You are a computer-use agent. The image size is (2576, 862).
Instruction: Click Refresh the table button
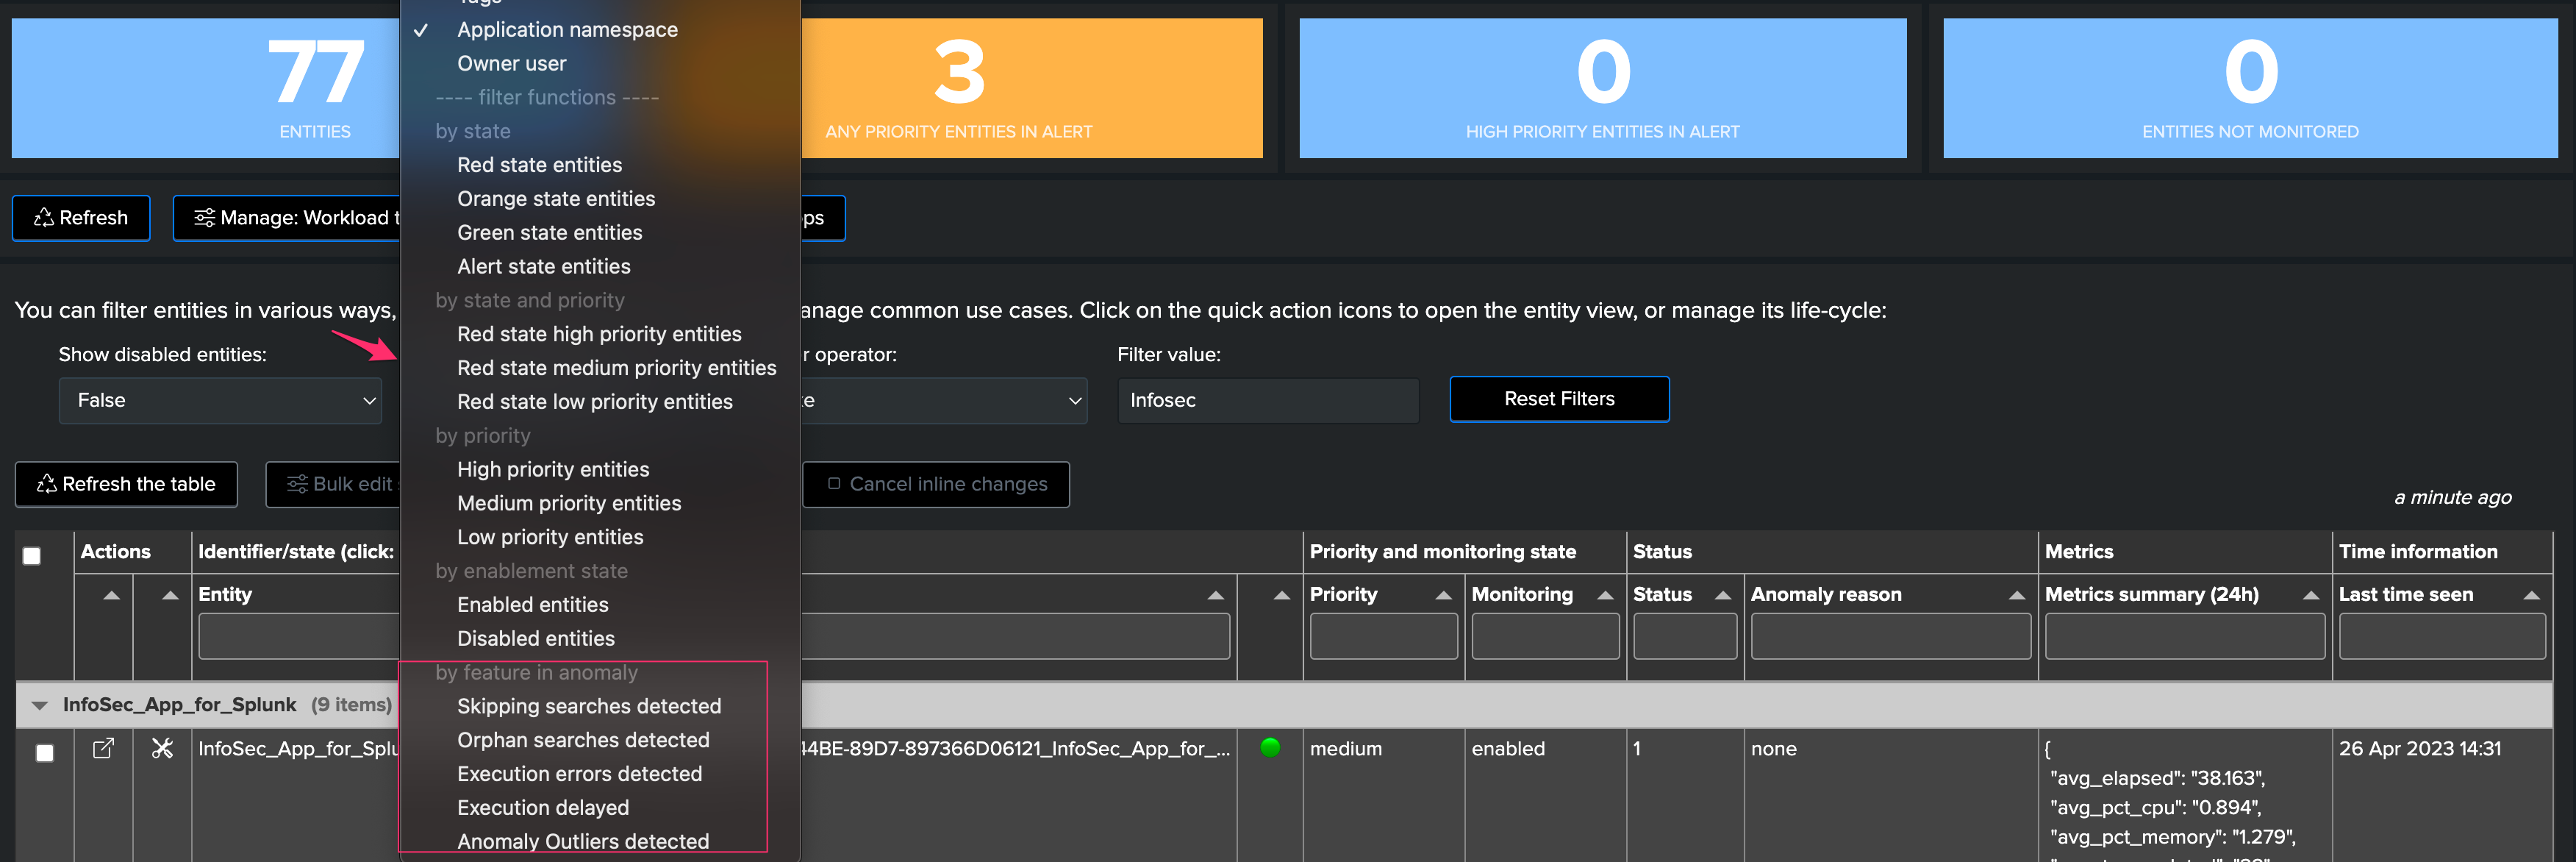[x=126, y=484]
